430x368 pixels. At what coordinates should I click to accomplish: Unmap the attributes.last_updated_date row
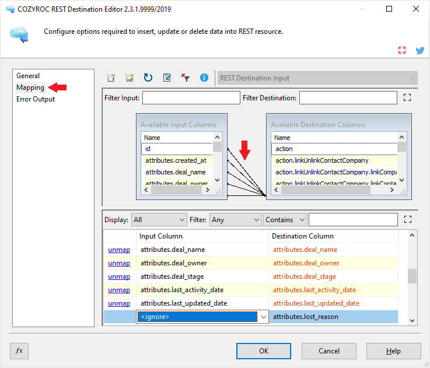(119, 304)
